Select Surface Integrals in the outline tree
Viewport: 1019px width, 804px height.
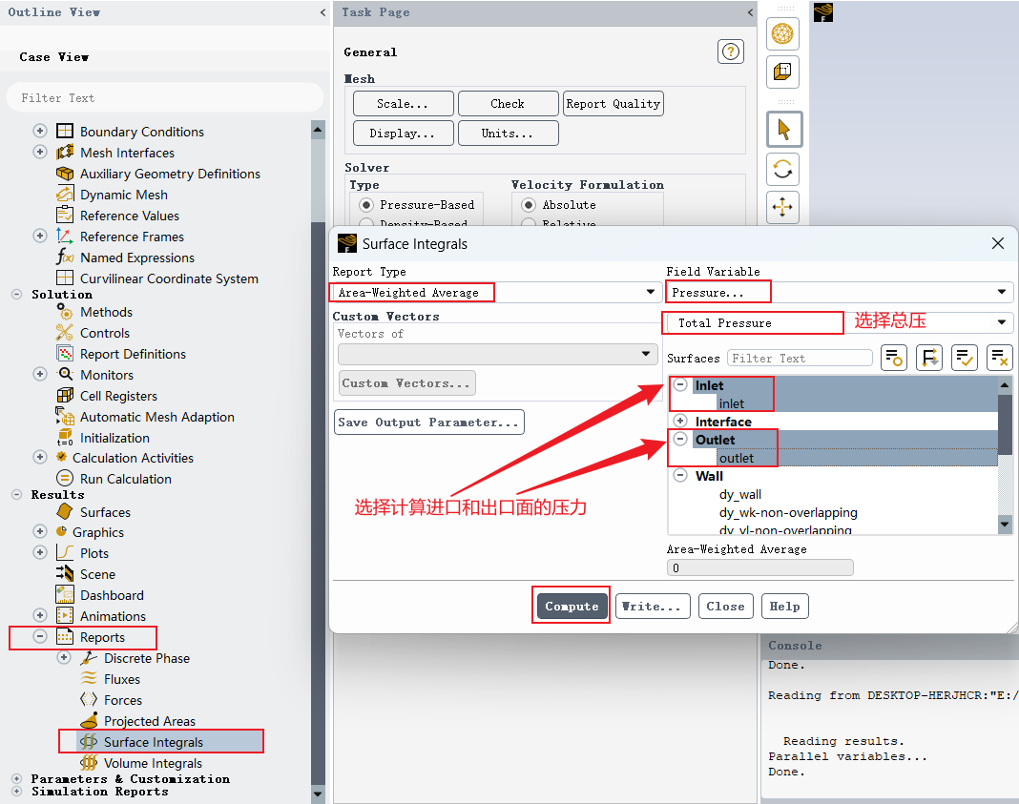coord(154,742)
